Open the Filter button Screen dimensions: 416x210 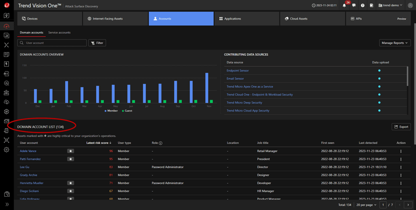tap(97, 43)
